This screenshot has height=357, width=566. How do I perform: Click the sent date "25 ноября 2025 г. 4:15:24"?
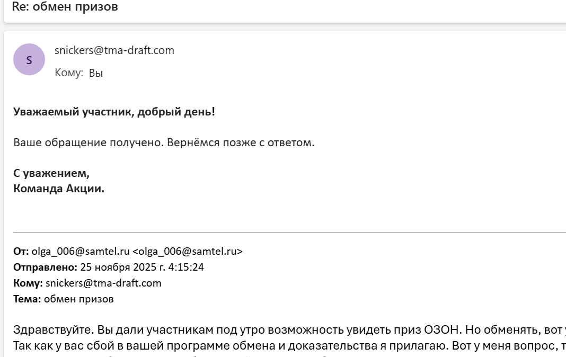point(142,267)
